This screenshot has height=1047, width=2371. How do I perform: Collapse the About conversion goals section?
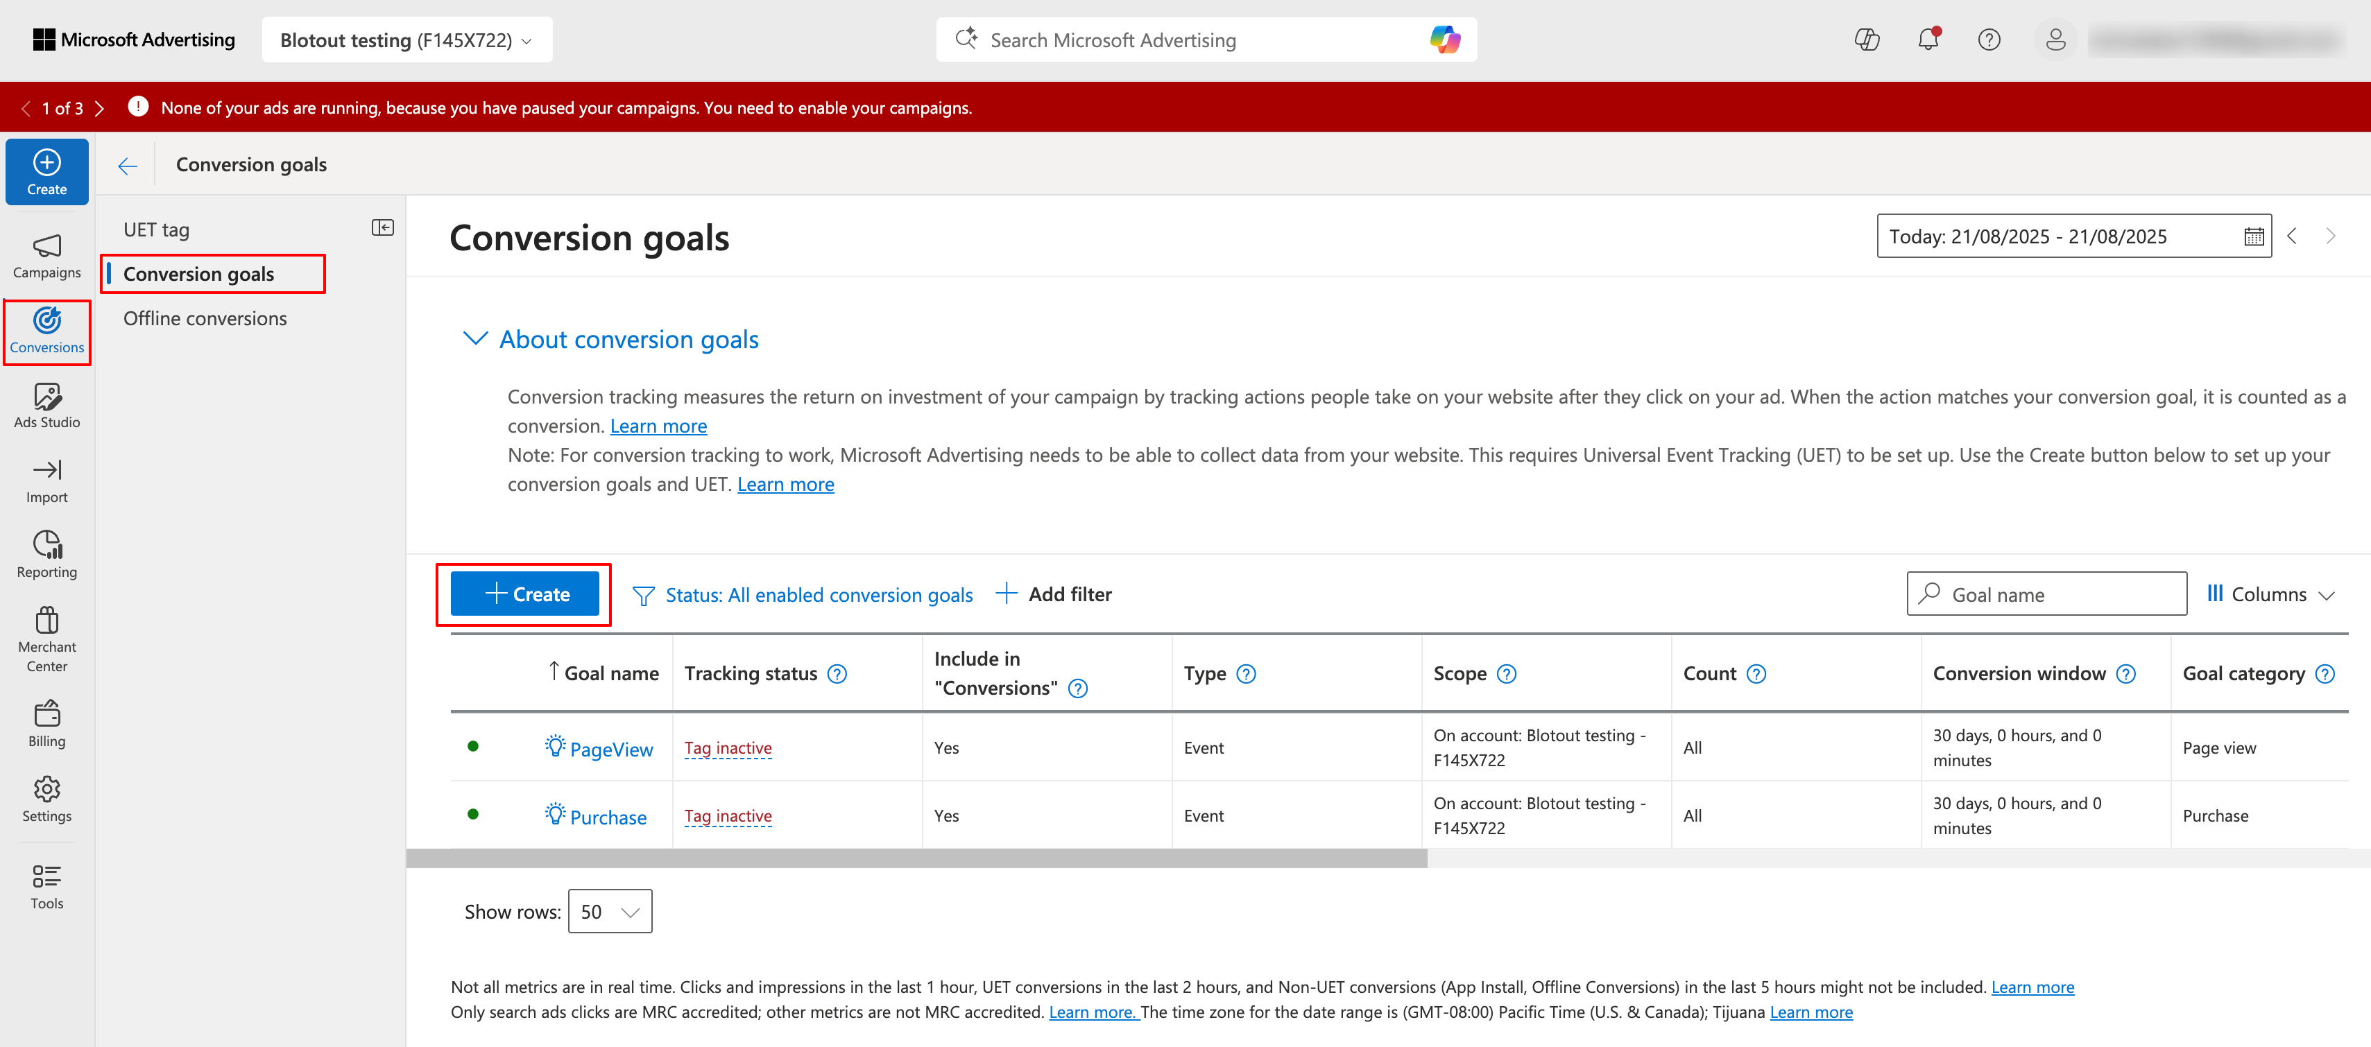475,338
